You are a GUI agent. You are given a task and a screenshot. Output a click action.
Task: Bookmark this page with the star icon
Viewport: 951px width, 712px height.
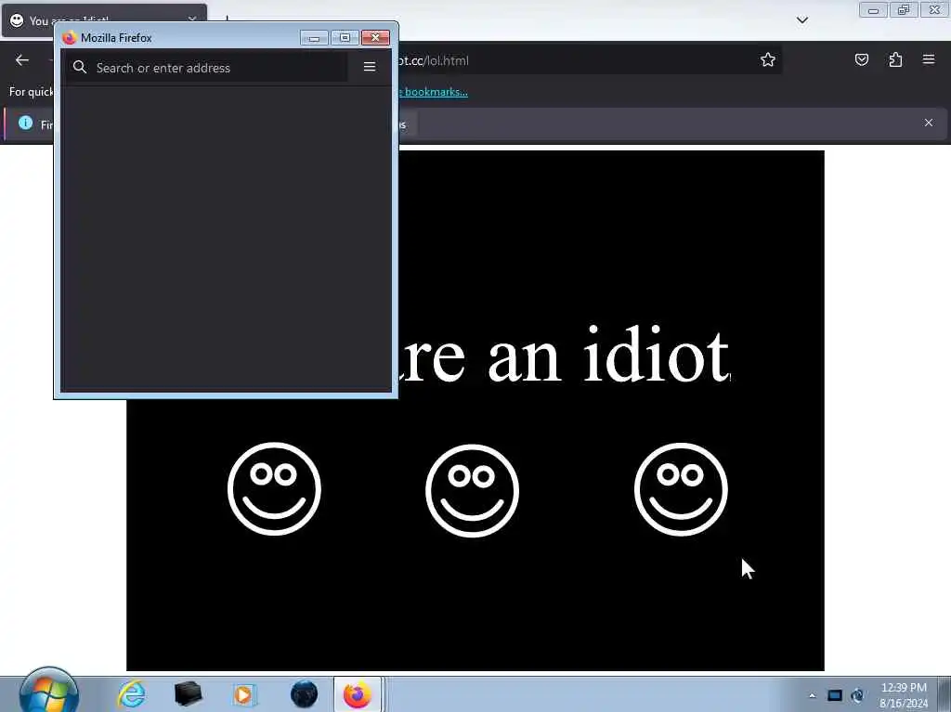(768, 59)
